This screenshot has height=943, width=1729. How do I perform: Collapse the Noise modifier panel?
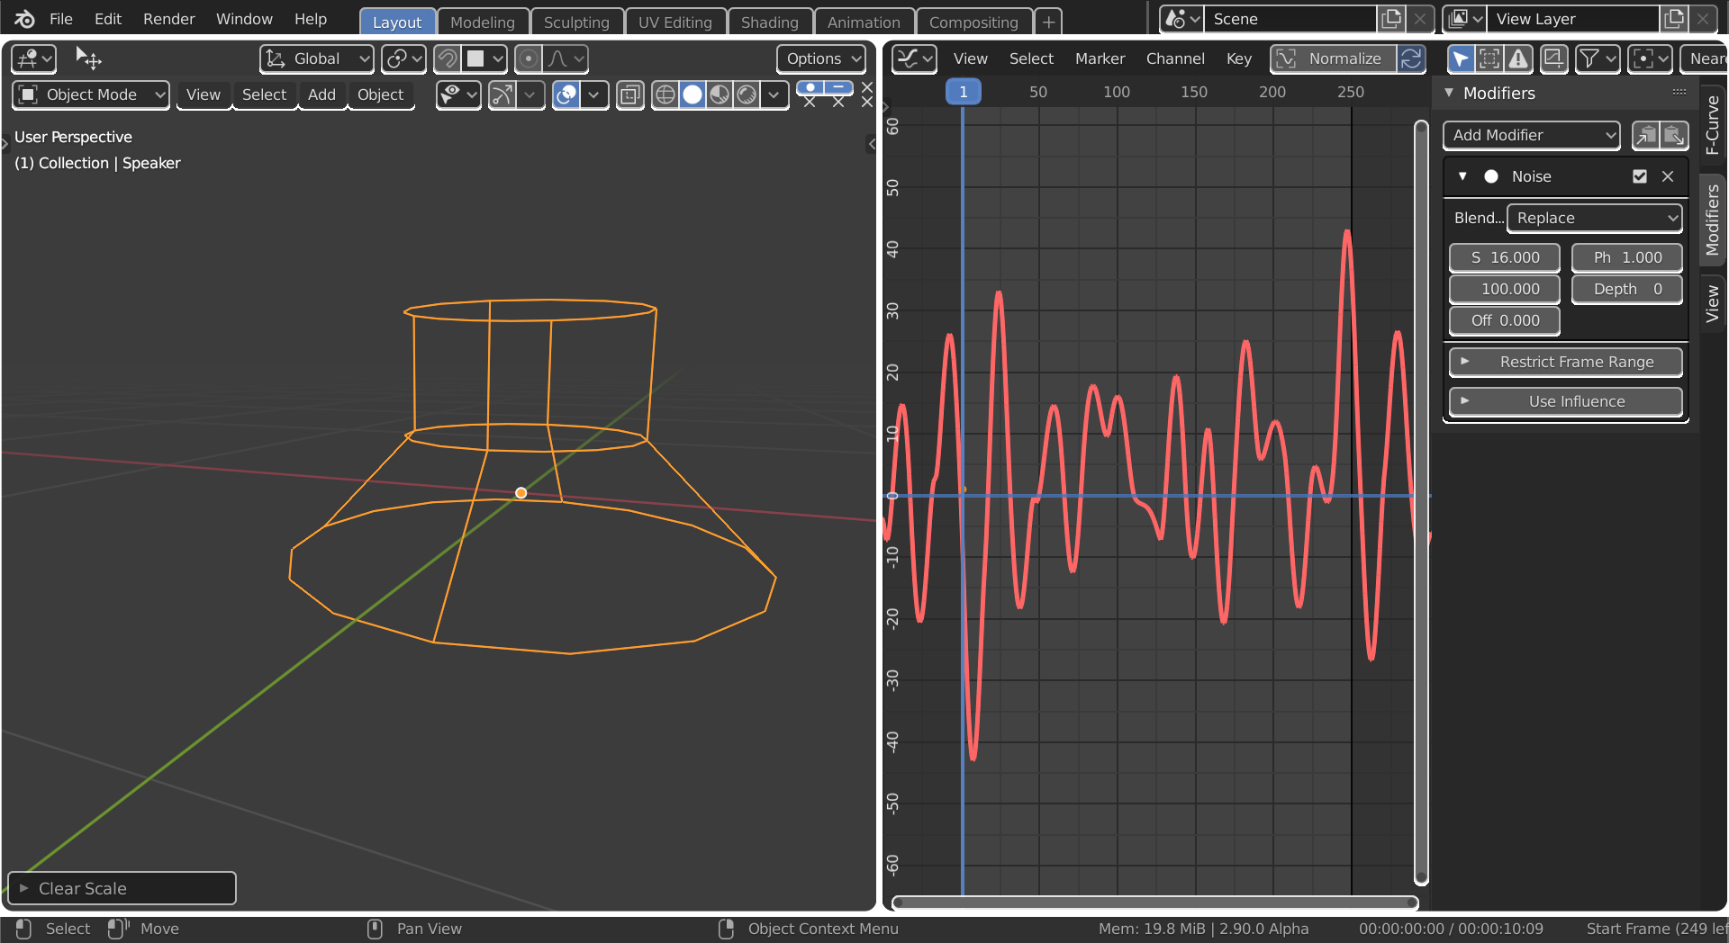point(1462,176)
